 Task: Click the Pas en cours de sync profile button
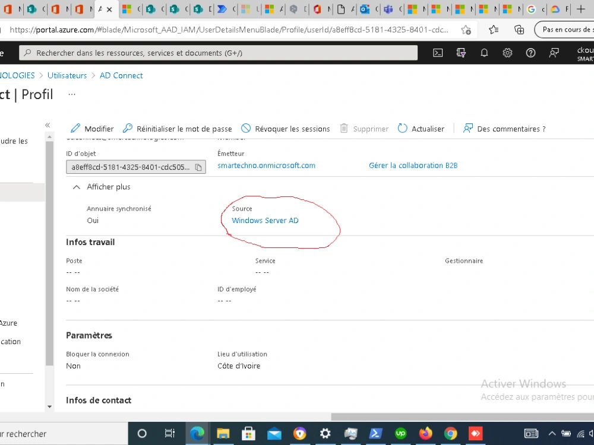tap(564, 30)
